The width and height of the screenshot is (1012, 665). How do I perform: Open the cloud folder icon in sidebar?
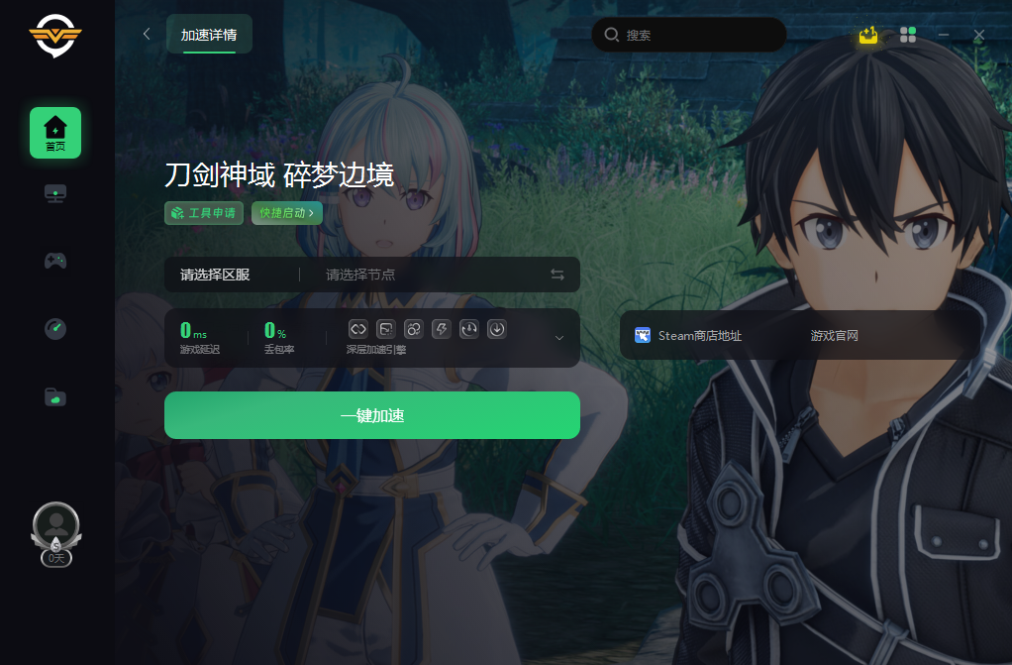pos(55,396)
